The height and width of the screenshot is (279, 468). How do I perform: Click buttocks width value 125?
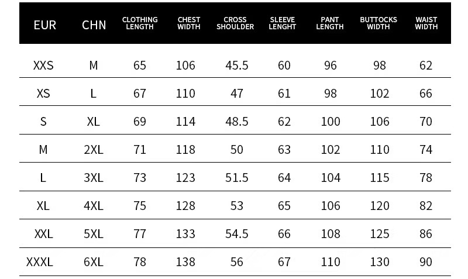380,234
